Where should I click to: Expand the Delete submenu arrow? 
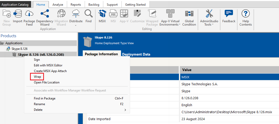[x=125, y=110]
